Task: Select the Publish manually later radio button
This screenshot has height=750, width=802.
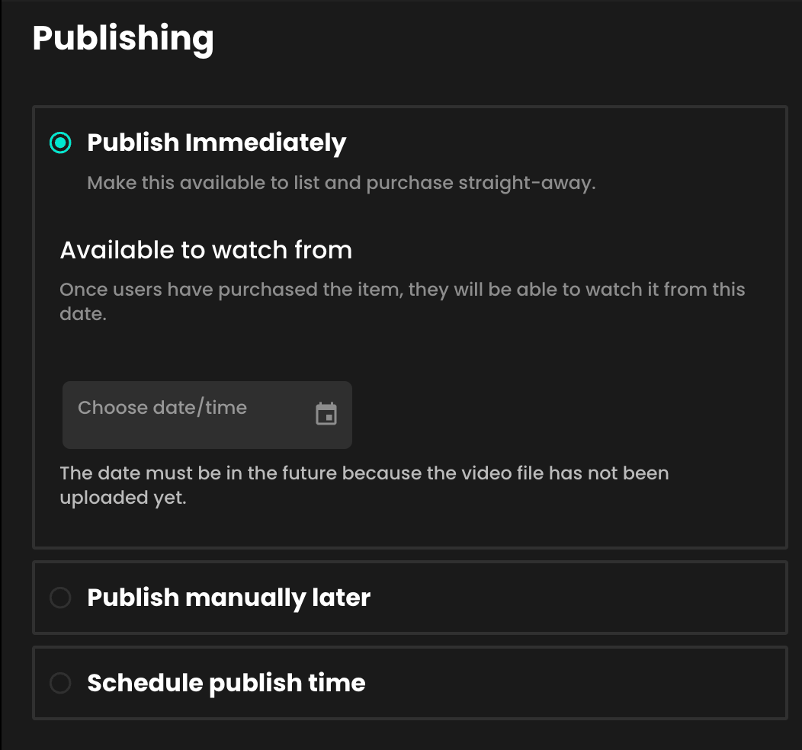Action: tap(60, 597)
